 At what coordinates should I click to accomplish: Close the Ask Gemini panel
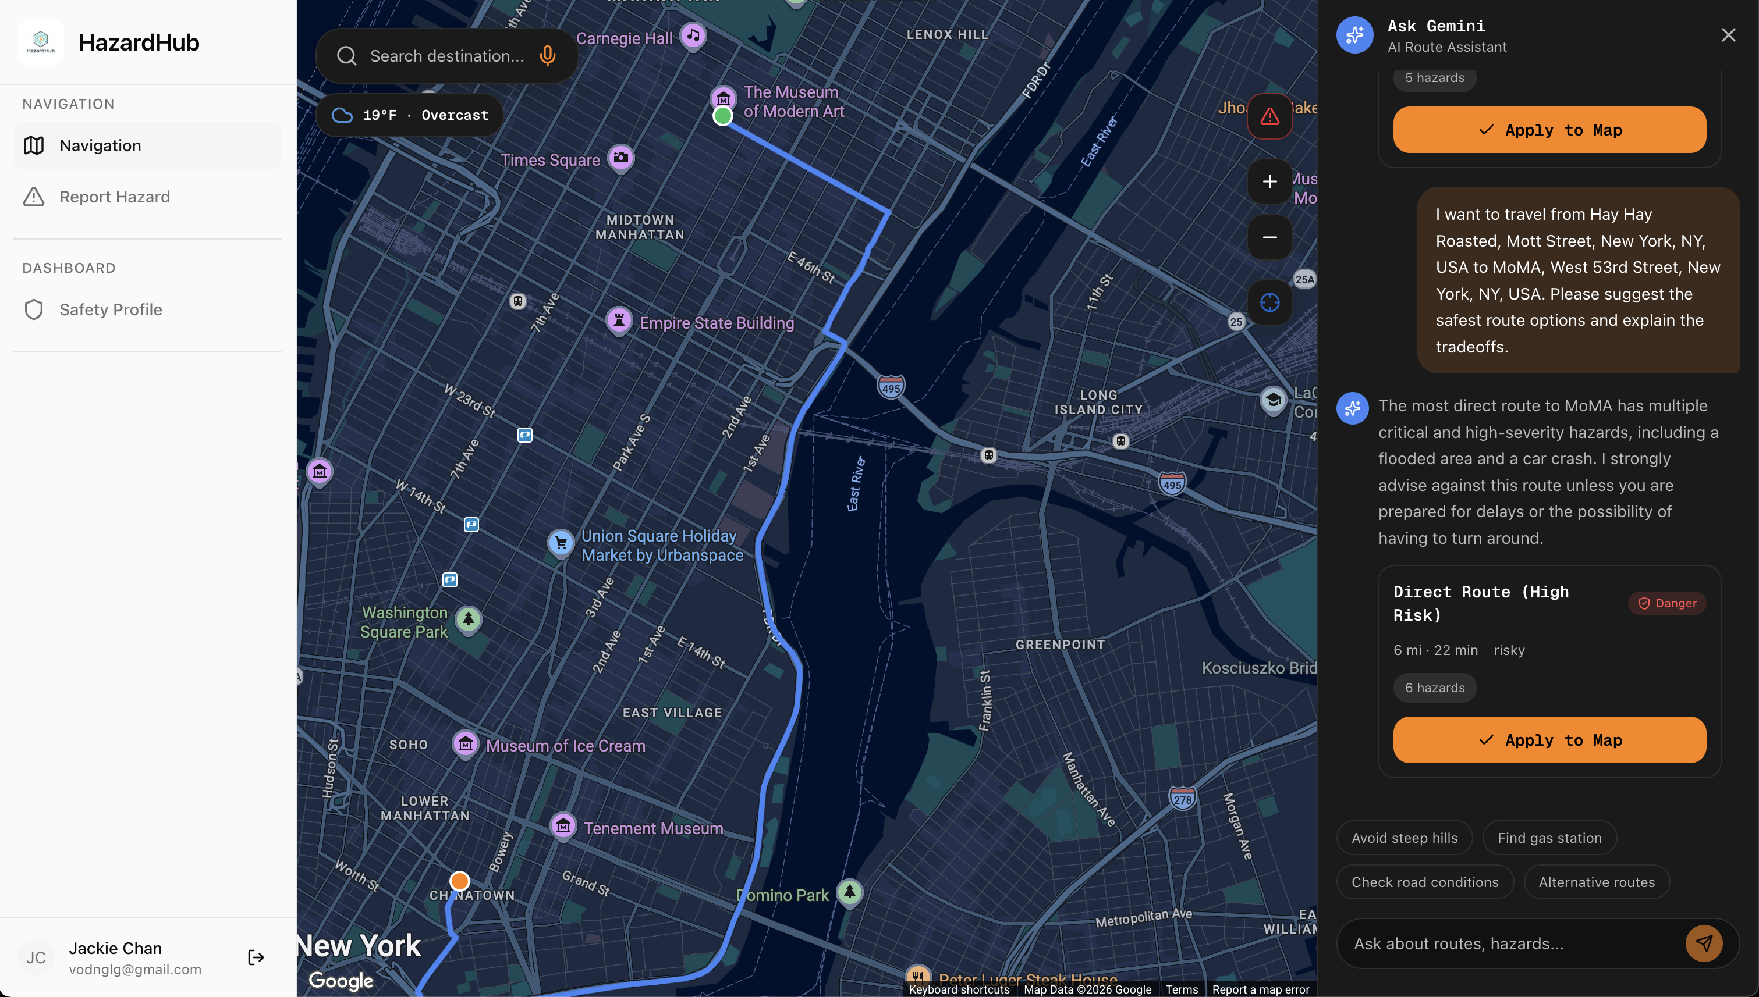click(x=1728, y=35)
